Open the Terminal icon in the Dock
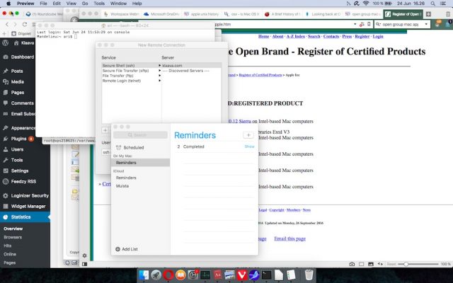Image resolution: width=453 pixels, height=283 pixels. (x=266, y=275)
